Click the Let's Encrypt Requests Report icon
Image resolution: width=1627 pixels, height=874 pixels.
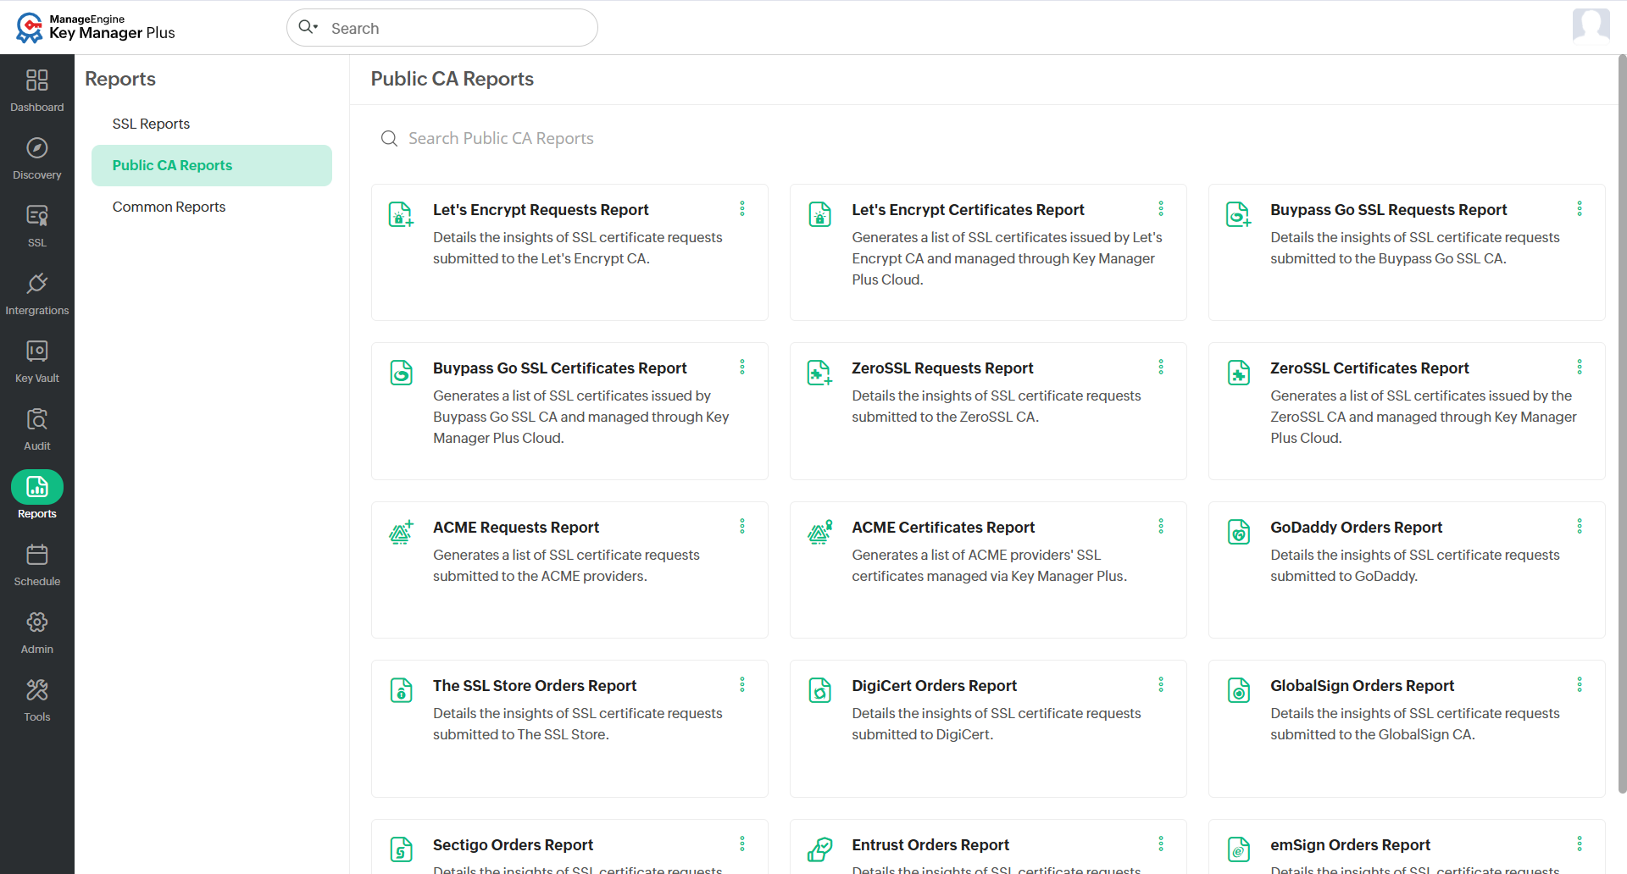pyautogui.click(x=401, y=214)
